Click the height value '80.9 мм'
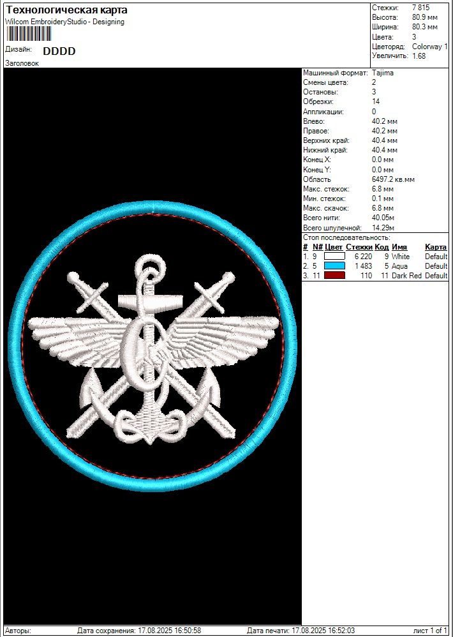Viewport: 453px width, 637px height. click(x=424, y=17)
